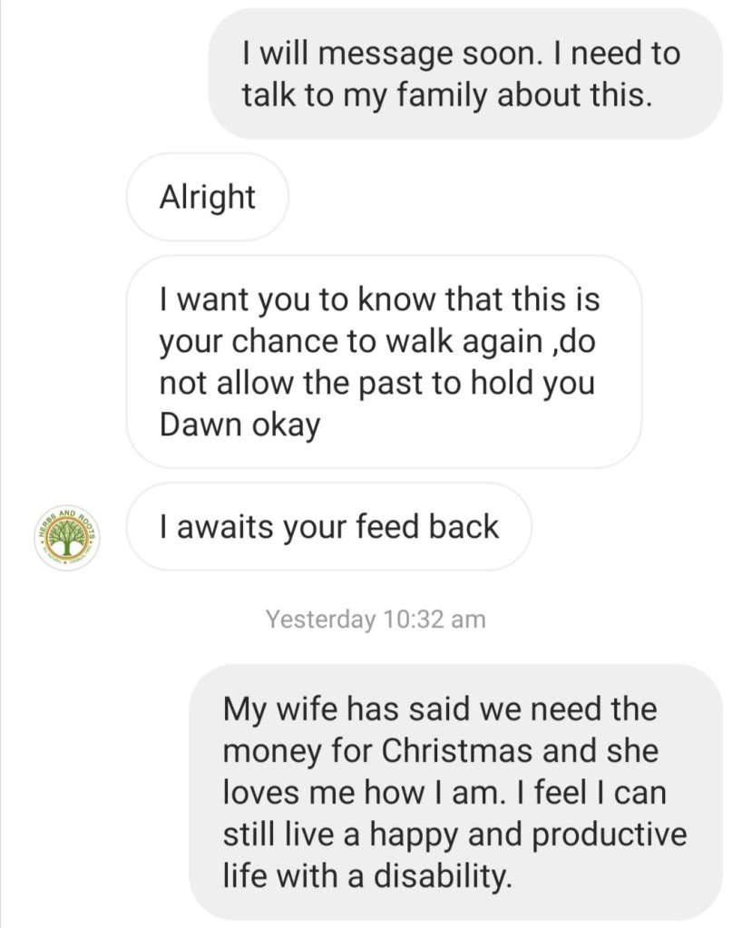The height and width of the screenshot is (928, 752).
Task: Tap the "I awaits your feed back" message
Action: pos(328,527)
